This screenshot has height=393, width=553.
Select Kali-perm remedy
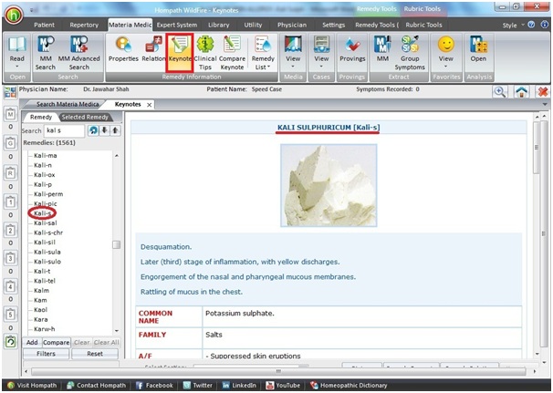[48, 194]
